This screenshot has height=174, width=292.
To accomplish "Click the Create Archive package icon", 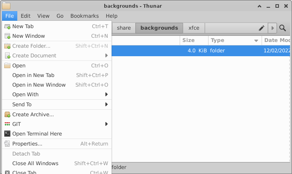I will pos(7,114).
